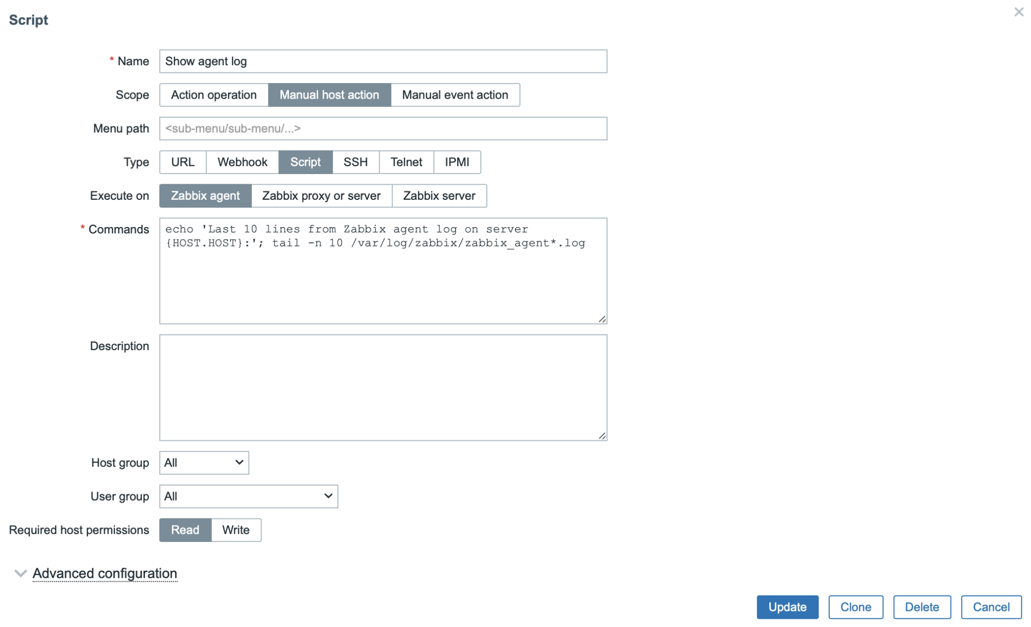The width and height of the screenshot is (1031, 627).
Task: Switch script type to Webhook
Action: click(242, 162)
